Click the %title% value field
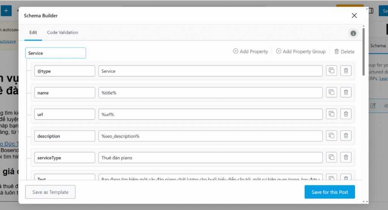 [x=210, y=93]
